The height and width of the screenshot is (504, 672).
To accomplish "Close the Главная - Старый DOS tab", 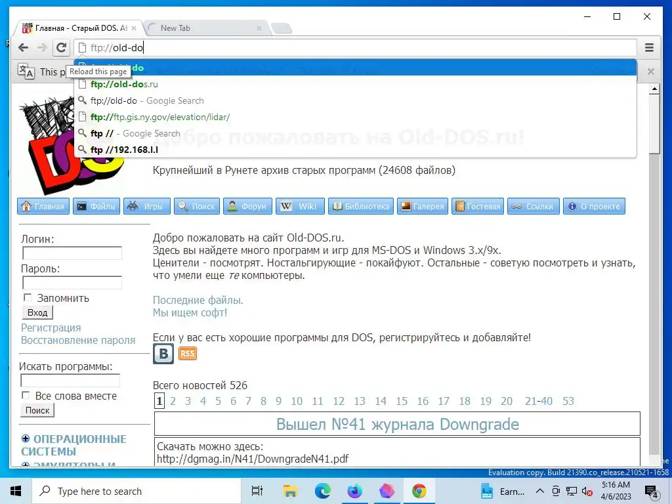I will (x=134, y=28).
